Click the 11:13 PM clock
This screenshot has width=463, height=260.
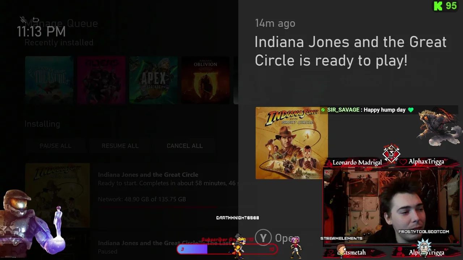(x=41, y=32)
